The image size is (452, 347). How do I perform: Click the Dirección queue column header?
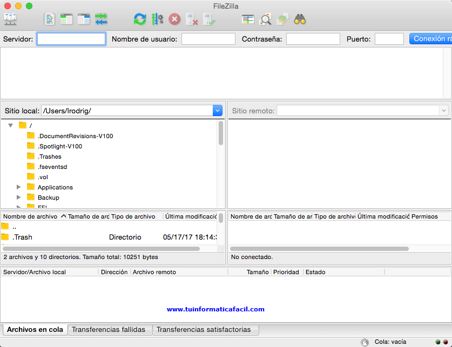point(114,272)
